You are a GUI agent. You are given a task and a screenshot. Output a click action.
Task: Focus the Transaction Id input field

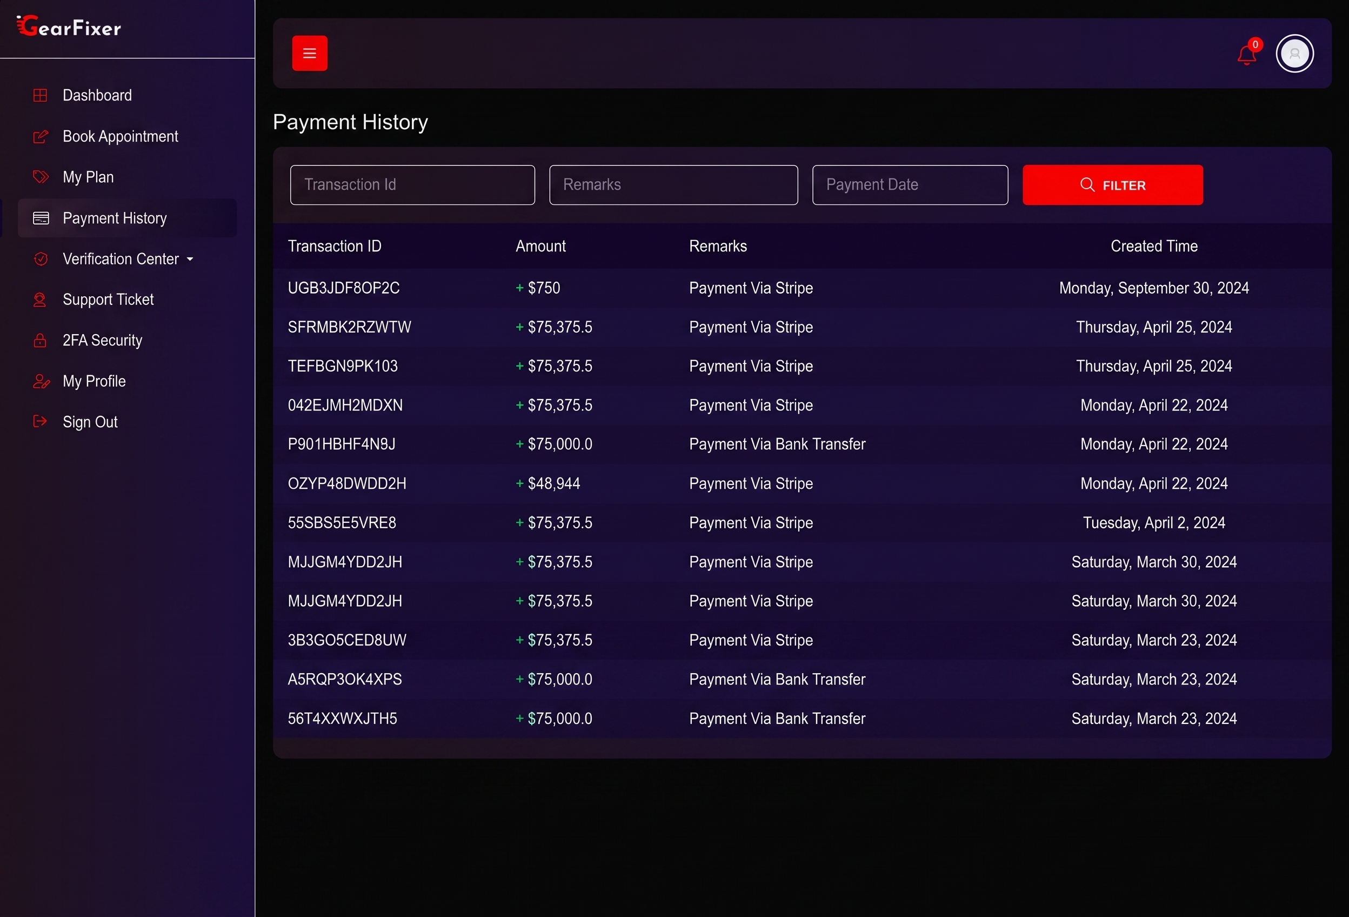coord(412,185)
